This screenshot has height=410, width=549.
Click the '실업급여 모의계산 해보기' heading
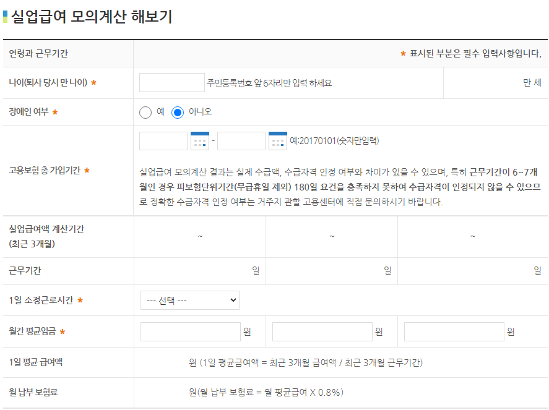tap(92, 17)
